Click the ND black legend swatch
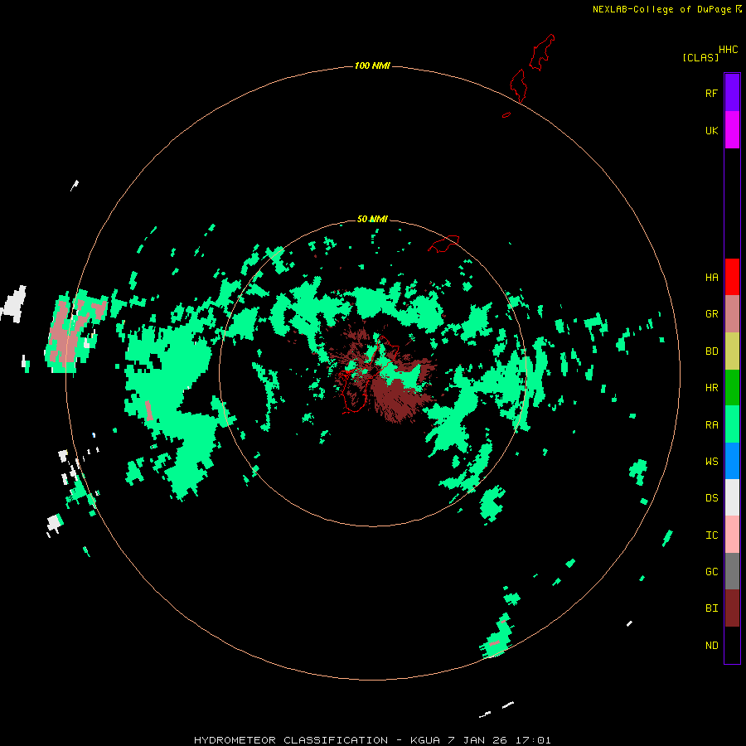Image resolution: width=746 pixels, height=746 pixels. (732, 645)
